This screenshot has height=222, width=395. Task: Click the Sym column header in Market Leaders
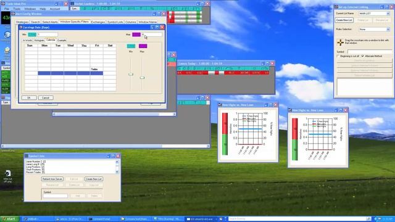[x=74, y=9]
